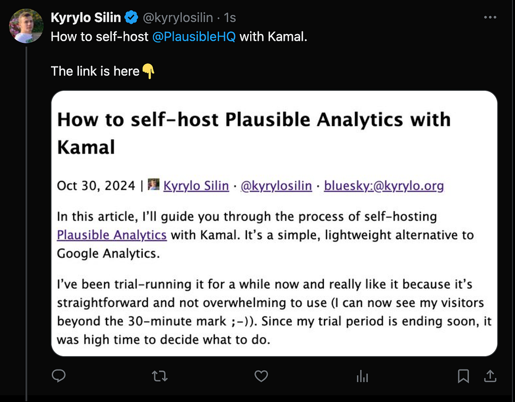
Task: Click the pointing-down hand emoji
Action: (x=148, y=71)
